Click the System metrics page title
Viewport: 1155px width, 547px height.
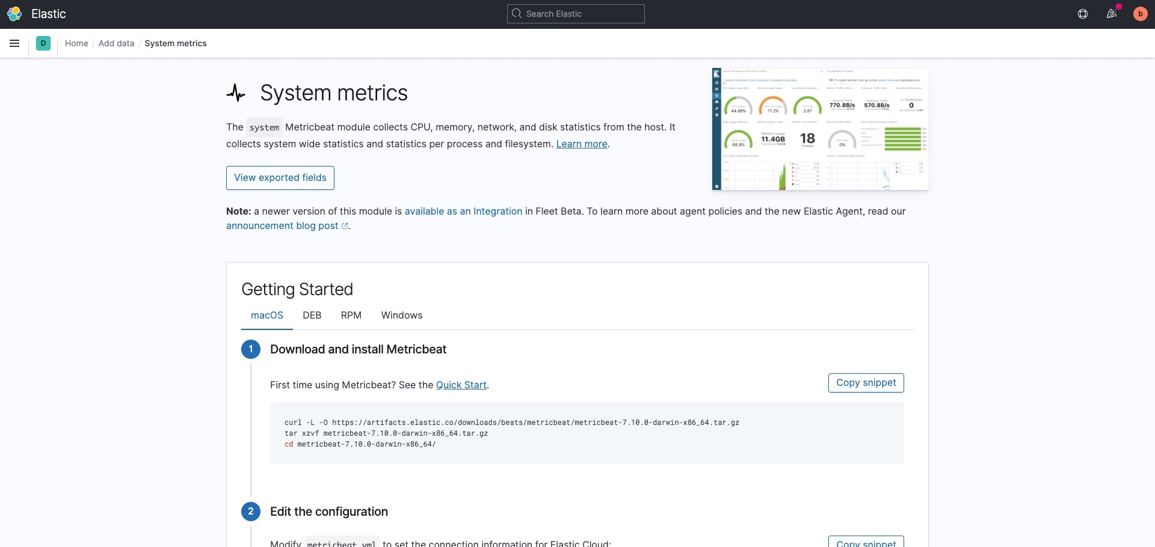click(334, 93)
